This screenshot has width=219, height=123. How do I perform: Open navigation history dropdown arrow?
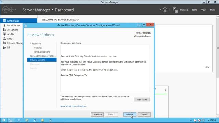(x=15, y=10)
